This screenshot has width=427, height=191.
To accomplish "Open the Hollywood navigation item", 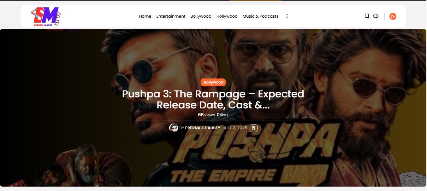I will [227, 16].
